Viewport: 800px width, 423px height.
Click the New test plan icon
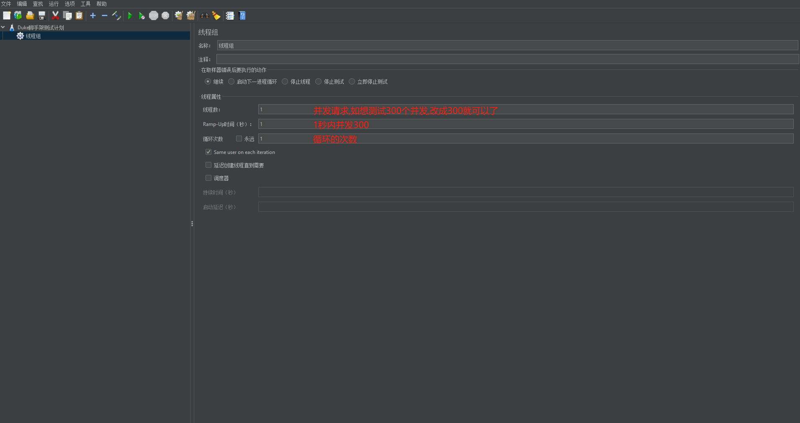click(7, 16)
